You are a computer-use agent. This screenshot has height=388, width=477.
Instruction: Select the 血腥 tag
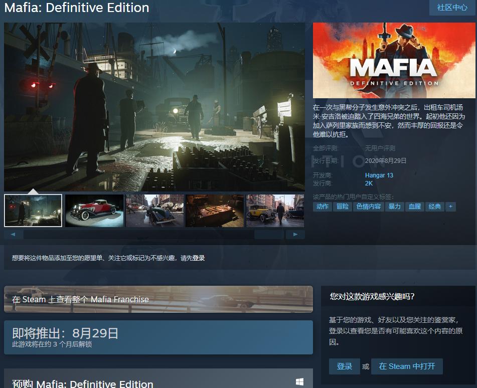415,207
